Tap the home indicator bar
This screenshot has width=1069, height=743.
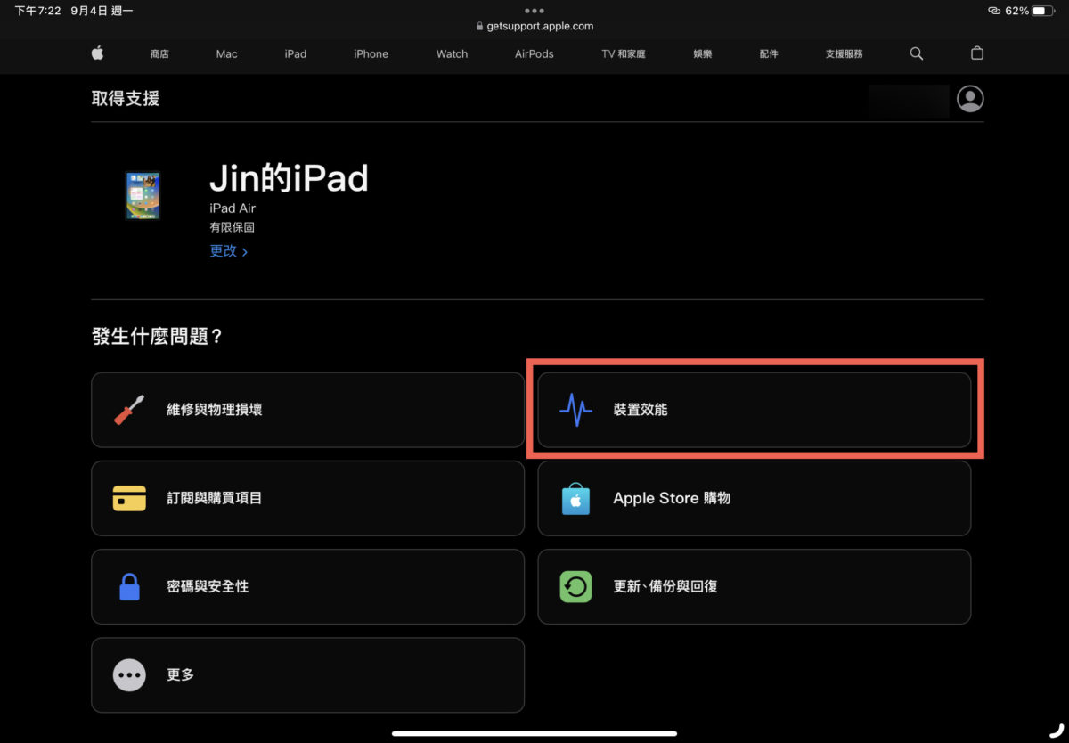tap(534, 733)
